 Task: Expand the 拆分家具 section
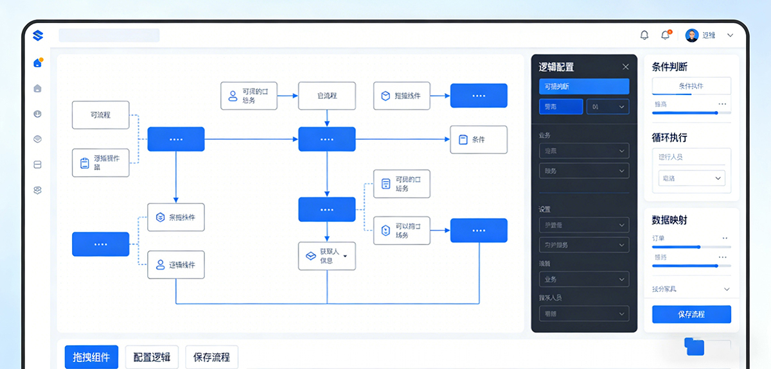click(x=727, y=289)
